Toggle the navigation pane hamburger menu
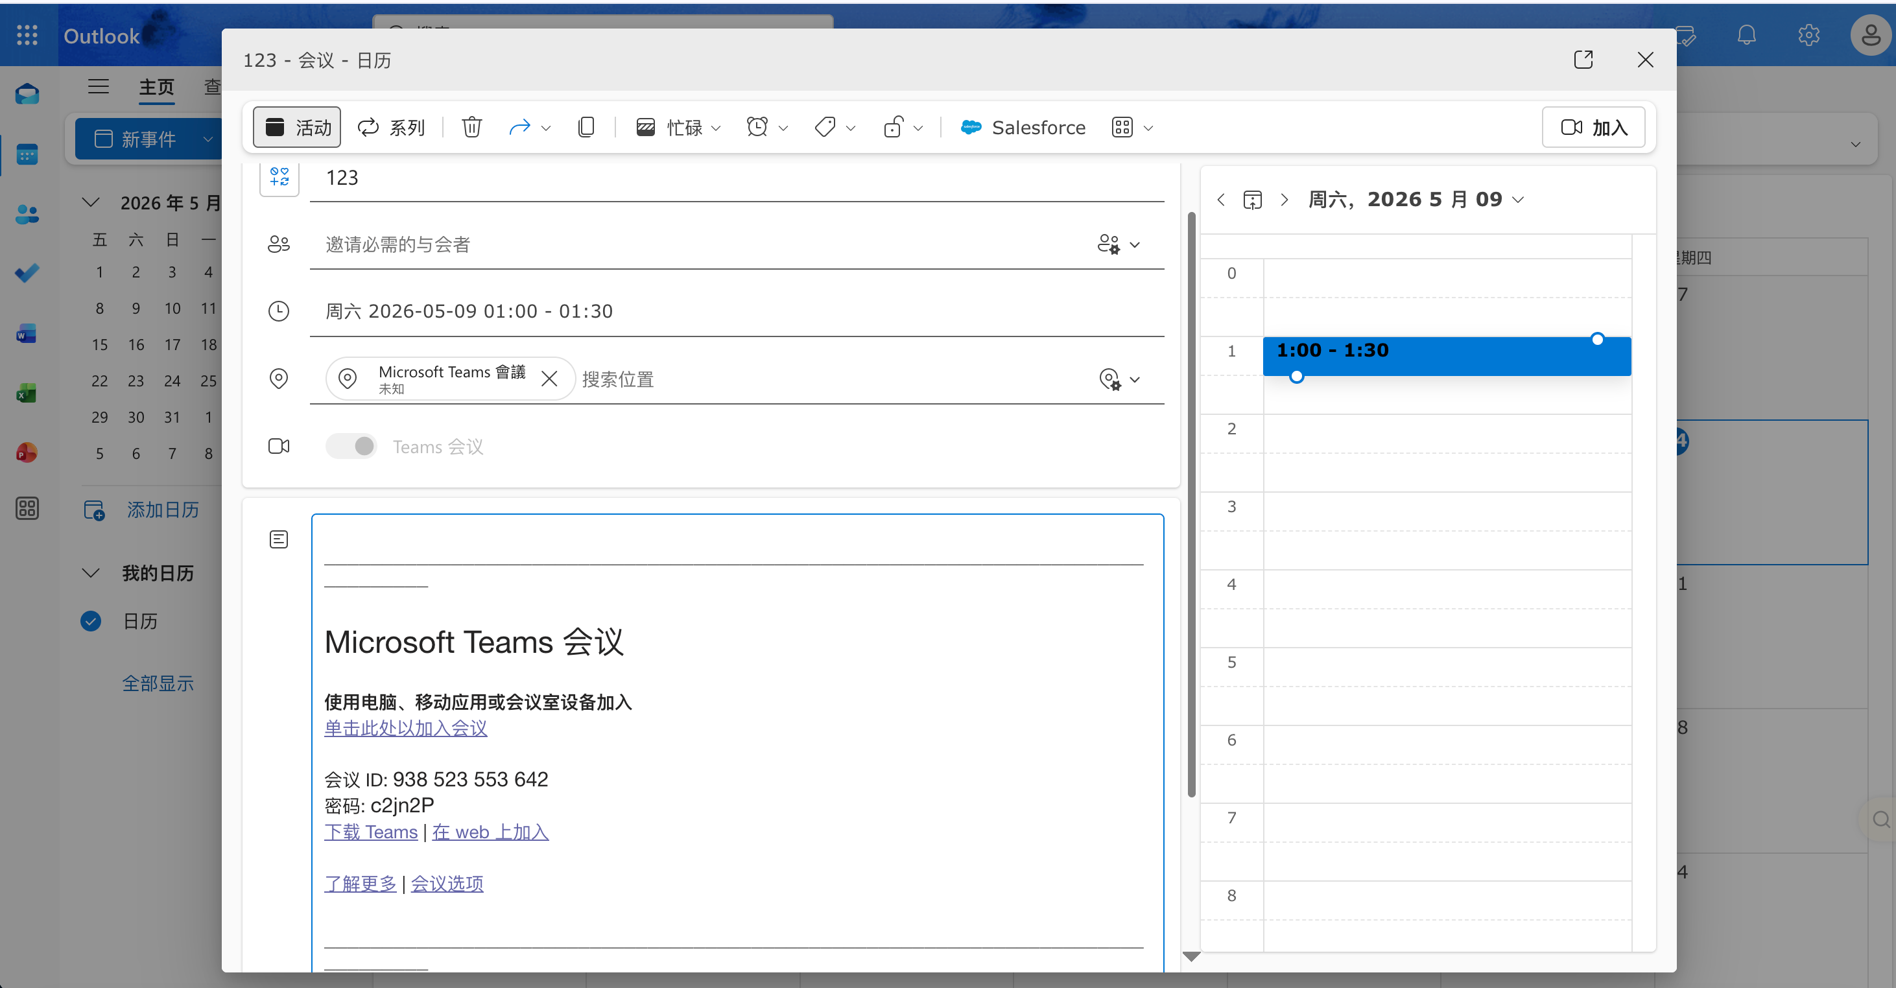 (x=99, y=87)
